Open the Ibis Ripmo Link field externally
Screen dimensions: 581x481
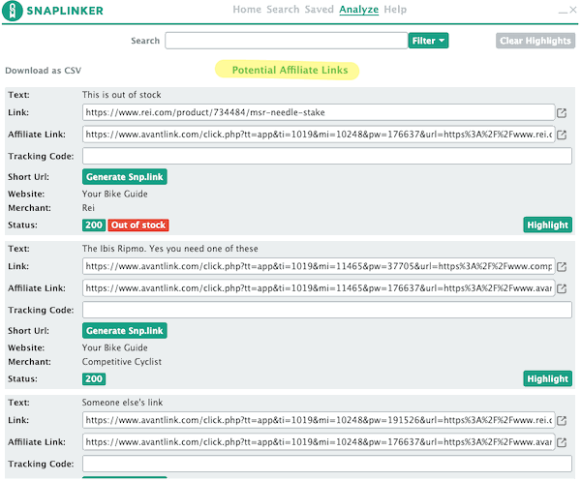point(562,266)
